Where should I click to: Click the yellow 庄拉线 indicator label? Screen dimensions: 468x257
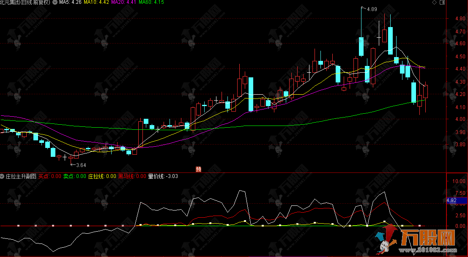tap(102, 176)
